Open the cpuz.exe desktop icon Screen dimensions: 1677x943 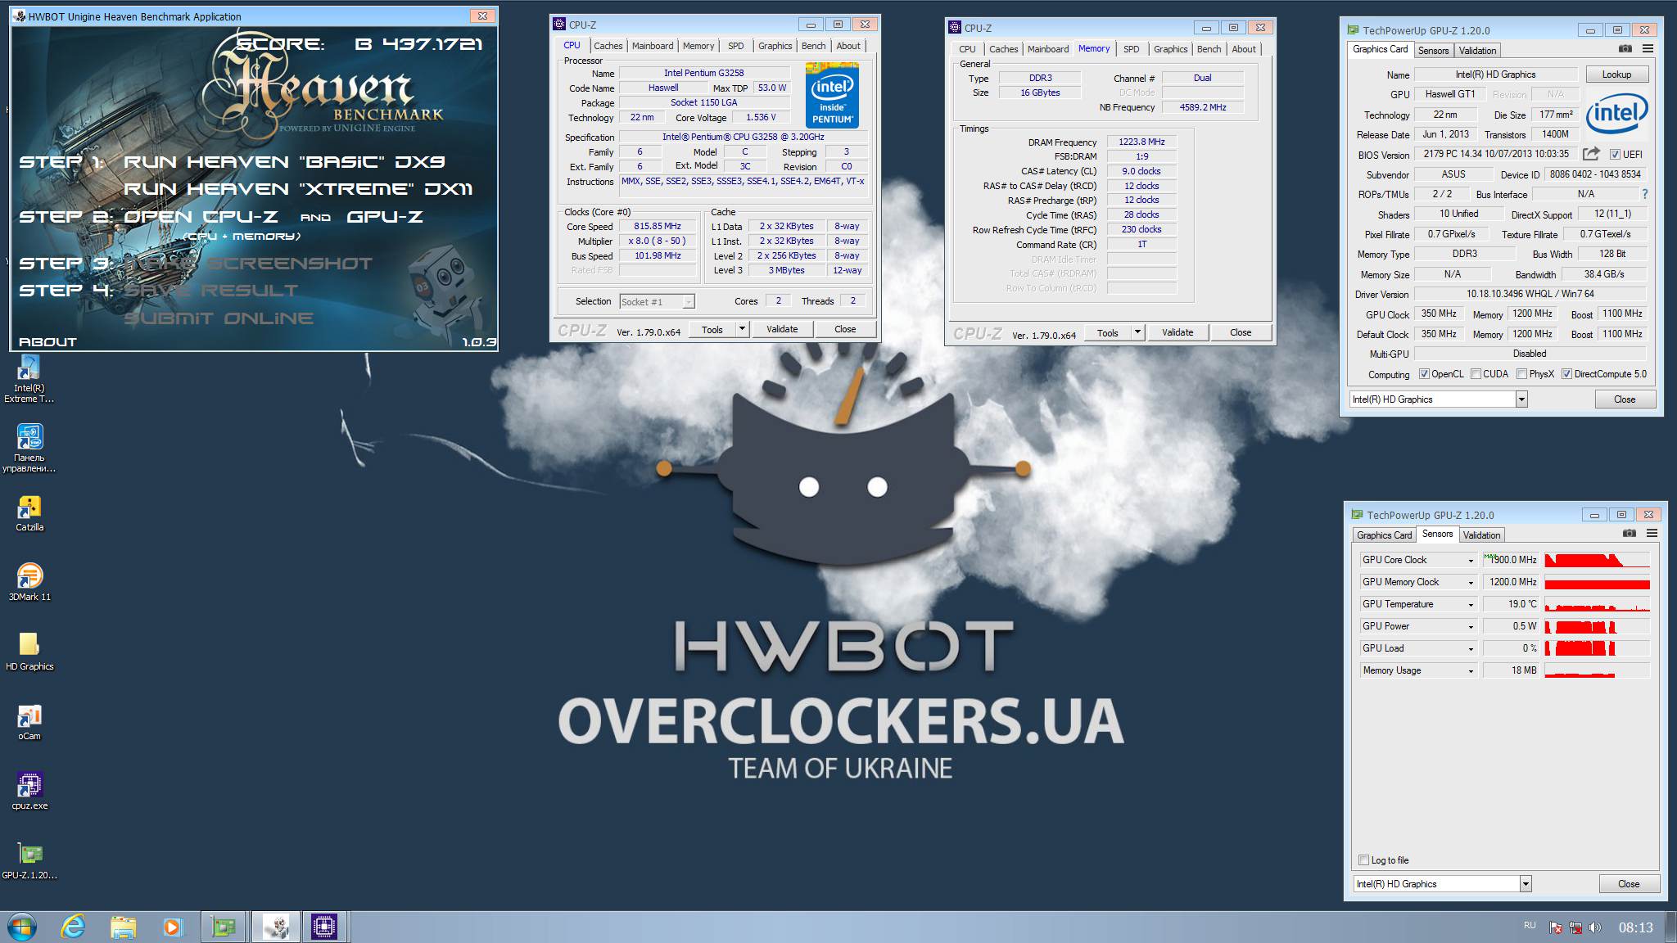click(x=29, y=792)
